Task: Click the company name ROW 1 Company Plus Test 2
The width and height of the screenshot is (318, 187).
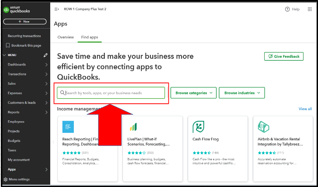Action: (x=85, y=9)
